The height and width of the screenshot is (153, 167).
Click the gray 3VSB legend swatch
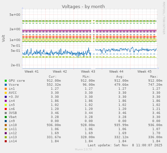(6, 113)
